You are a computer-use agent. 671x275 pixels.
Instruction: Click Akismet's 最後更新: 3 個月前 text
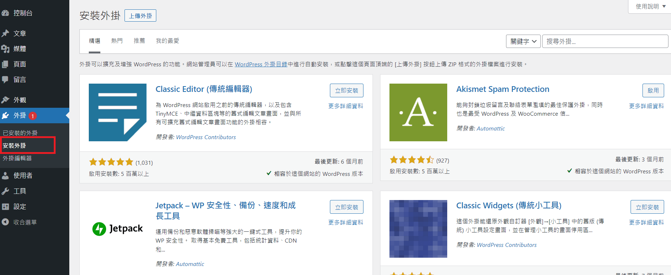[640, 159]
